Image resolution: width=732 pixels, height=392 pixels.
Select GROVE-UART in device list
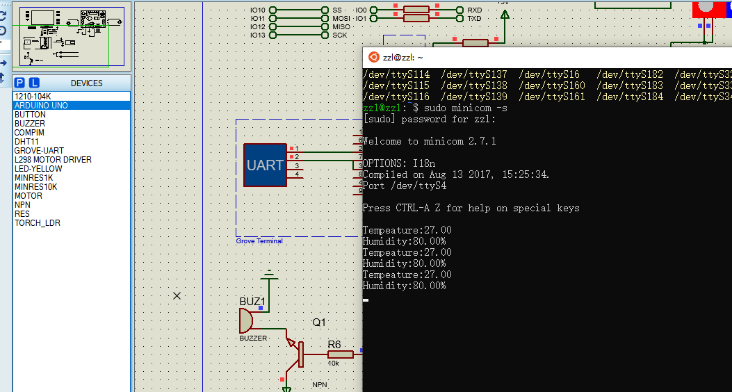[72, 151]
